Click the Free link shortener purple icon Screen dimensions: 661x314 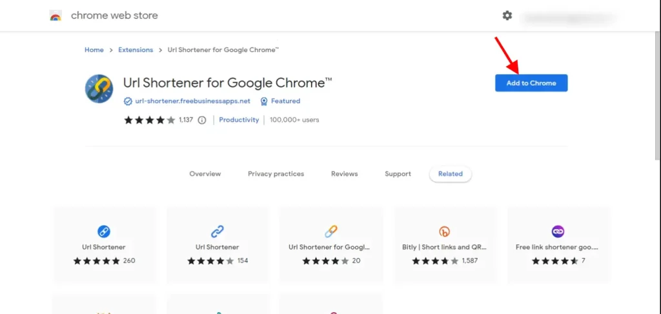pos(558,231)
